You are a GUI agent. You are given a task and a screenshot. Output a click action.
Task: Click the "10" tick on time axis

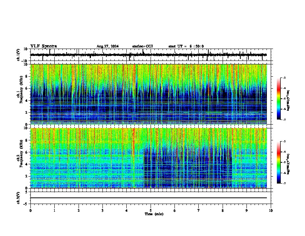coord(271,211)
